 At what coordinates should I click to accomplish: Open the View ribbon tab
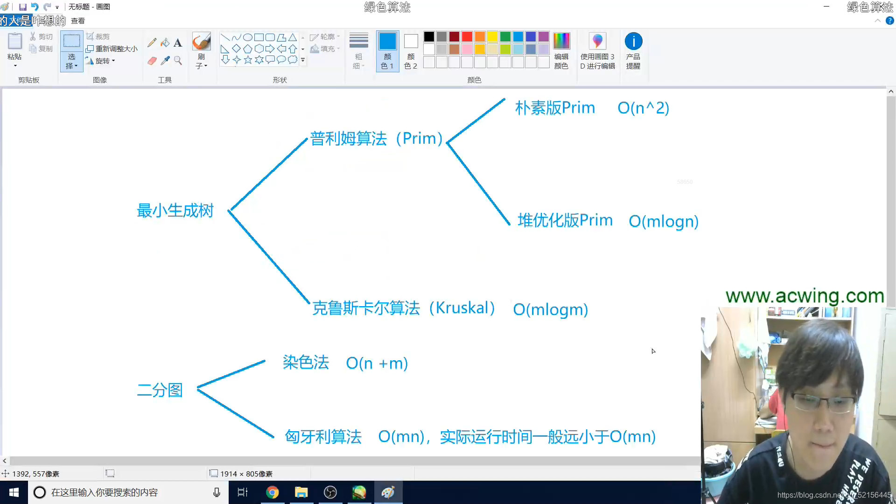coord(78,21)
